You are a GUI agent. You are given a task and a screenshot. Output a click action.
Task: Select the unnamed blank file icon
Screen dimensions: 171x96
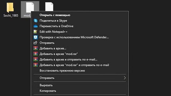coord(49,7)
